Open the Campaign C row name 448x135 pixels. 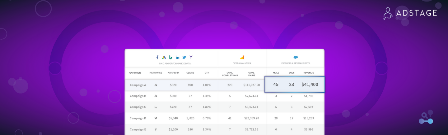[x=138, y=107]
